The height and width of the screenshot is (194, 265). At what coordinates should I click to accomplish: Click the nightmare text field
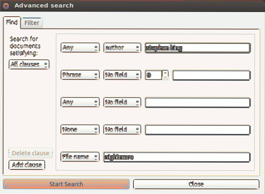[177, 157]
